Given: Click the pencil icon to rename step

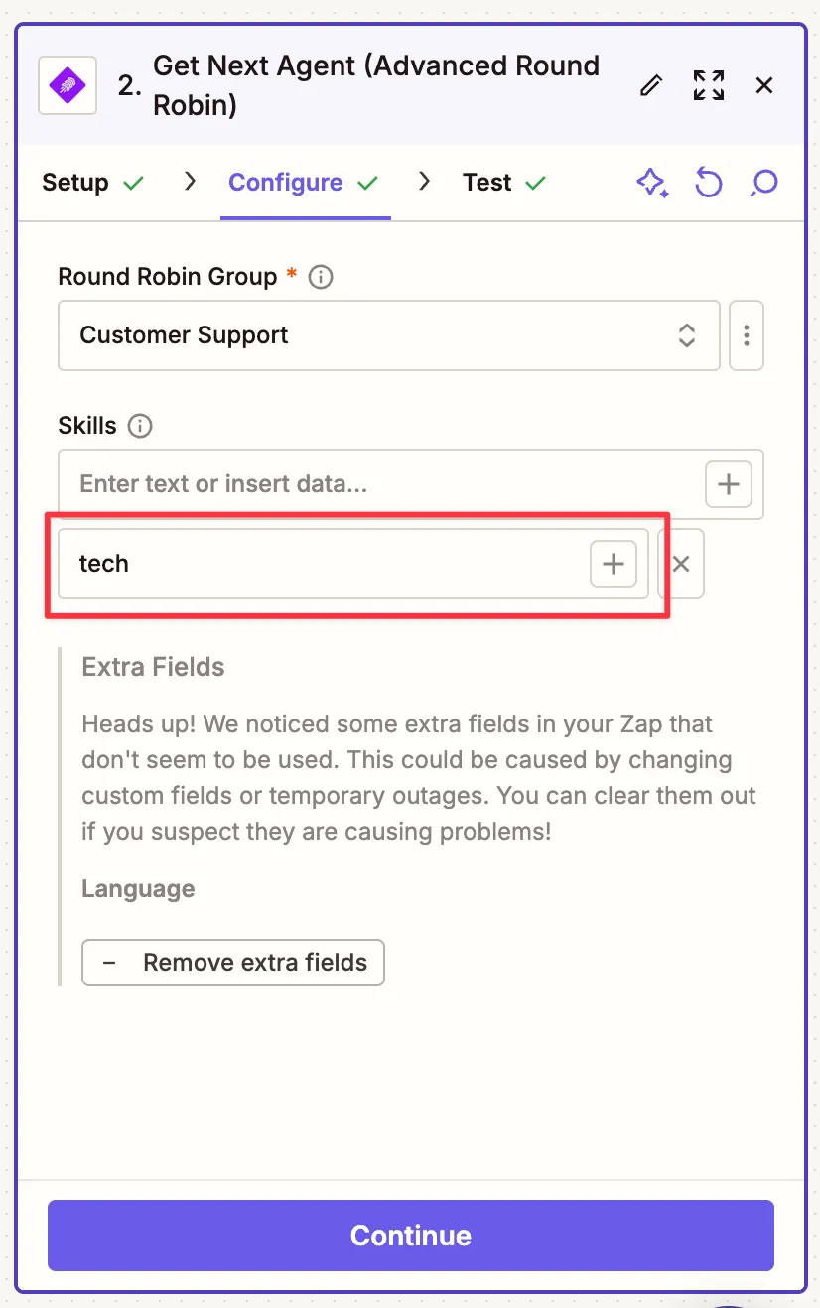Looking at the screenshot, I should pyautogui.click(x=651, y=85).
